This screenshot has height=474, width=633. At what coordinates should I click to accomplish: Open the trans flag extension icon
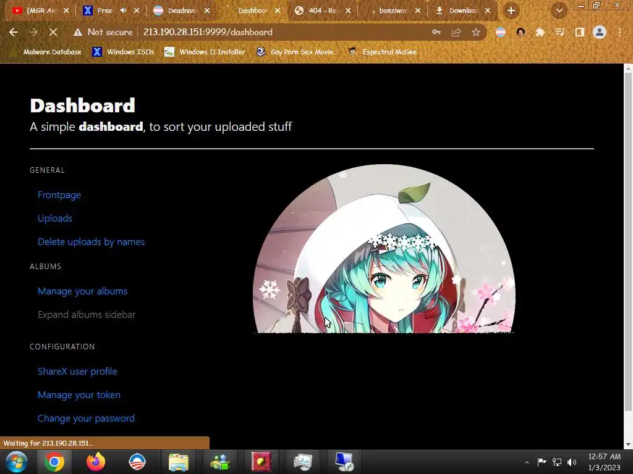501,32
